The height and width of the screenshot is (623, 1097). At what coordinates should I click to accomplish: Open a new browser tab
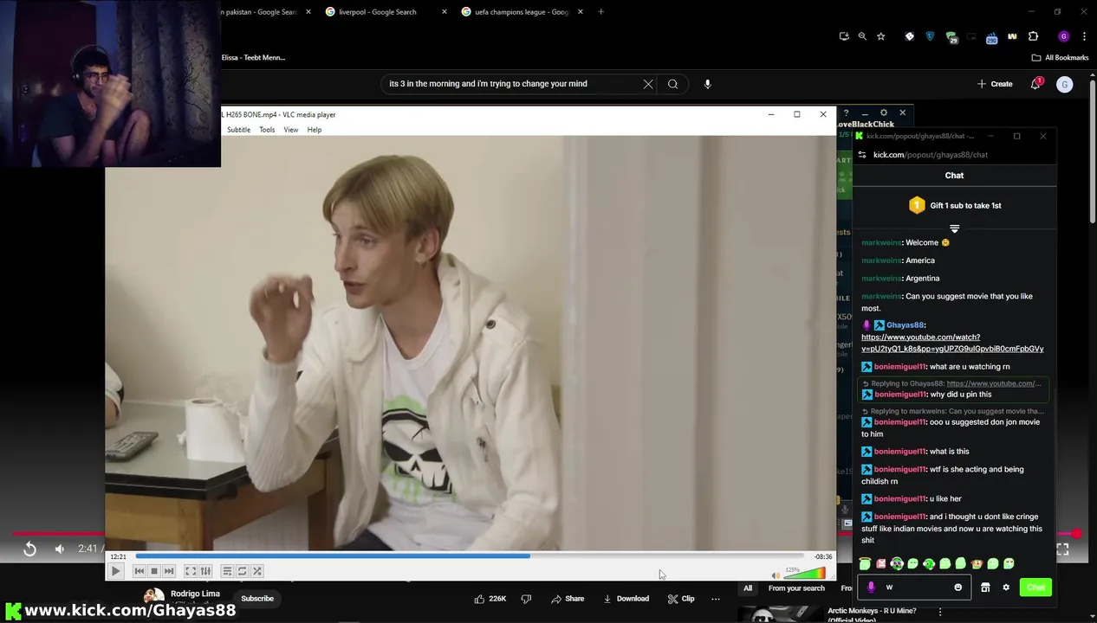(600, 12)
